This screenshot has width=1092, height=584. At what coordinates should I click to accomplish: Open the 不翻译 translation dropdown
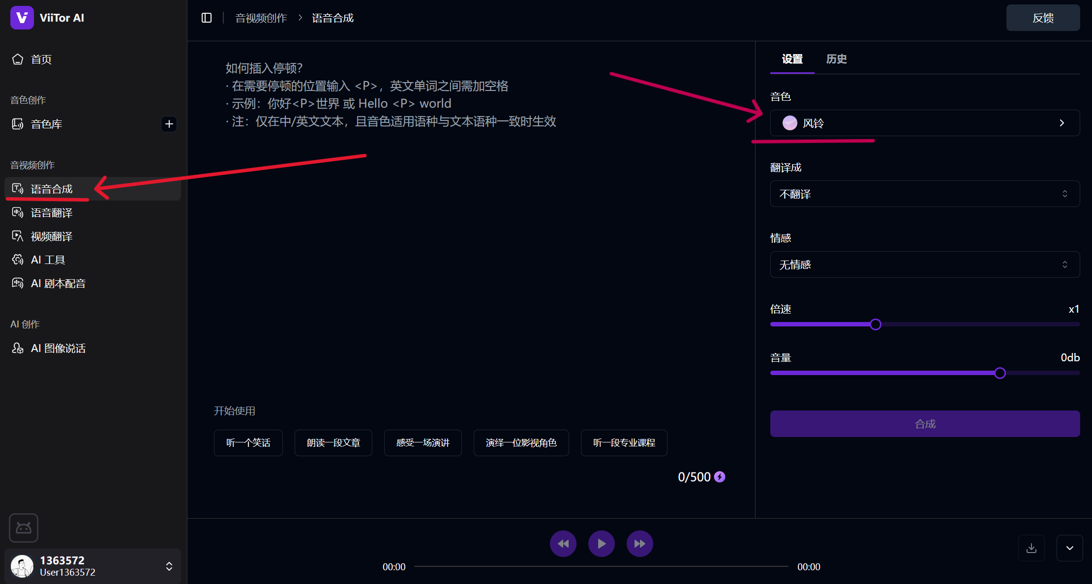point(925,194)
